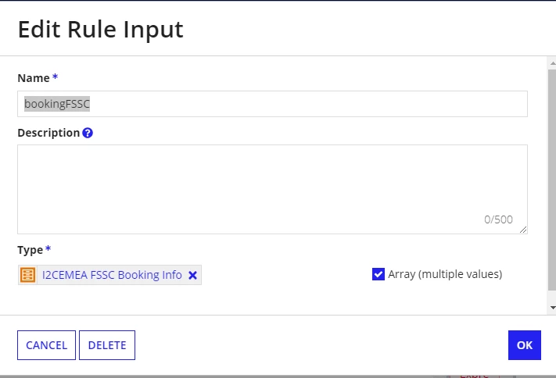Image resolution: width=556 pixels, height=378 pixels.
Task: Click the 0/500 character counter
Action: 498,219
